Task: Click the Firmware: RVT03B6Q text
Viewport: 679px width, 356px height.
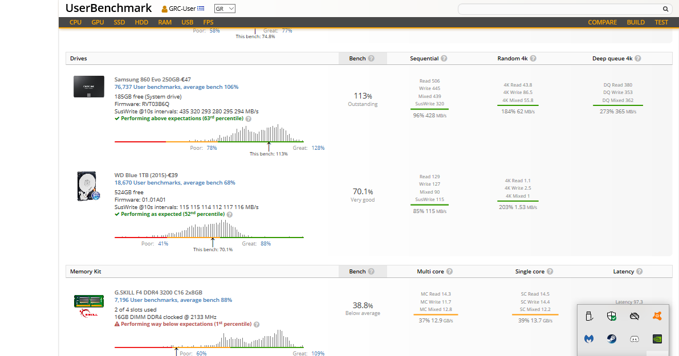Action: click(x=141, y=104)
